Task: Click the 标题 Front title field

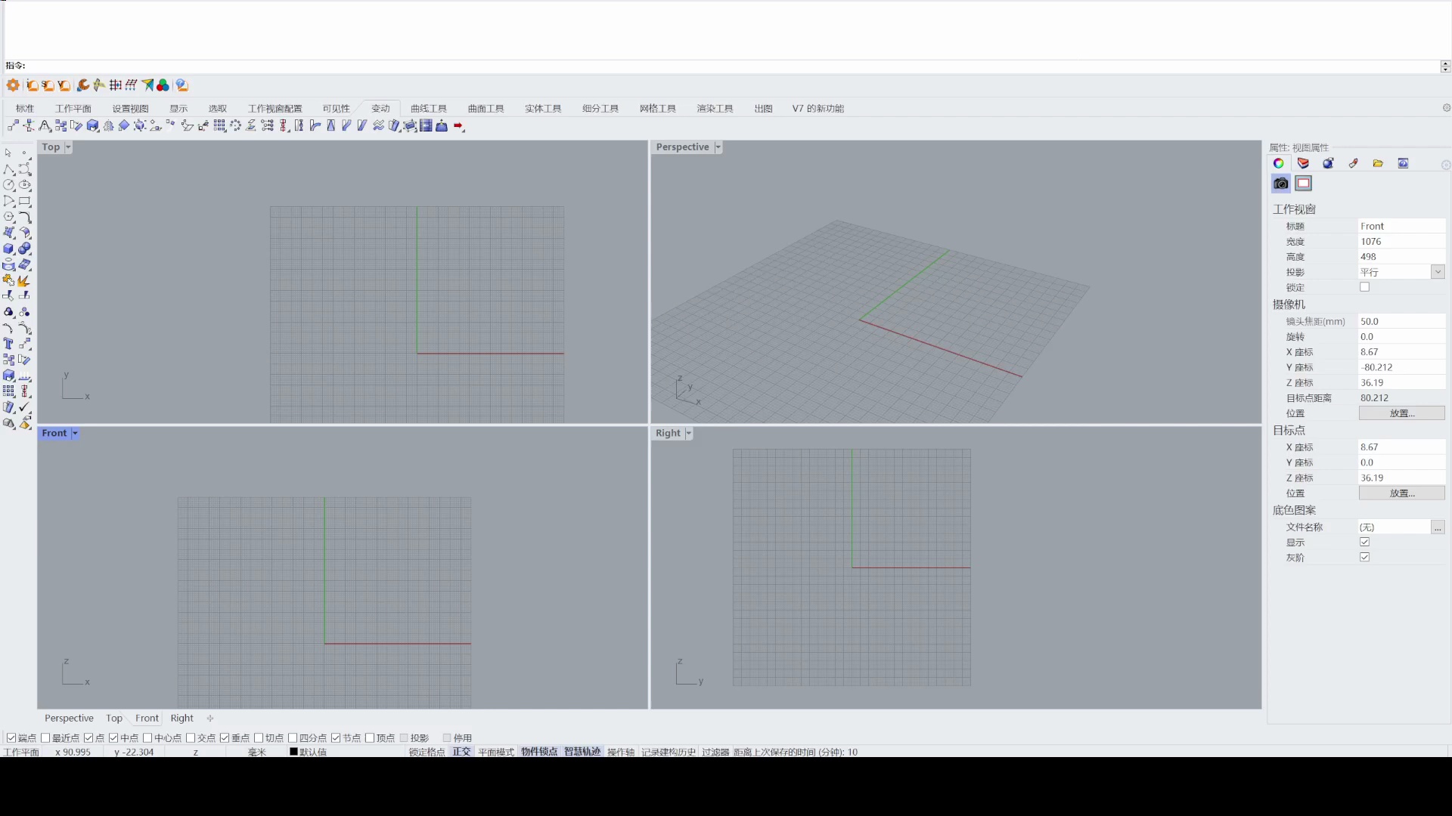Action: pyautogui.click(x=1401, y=226)
